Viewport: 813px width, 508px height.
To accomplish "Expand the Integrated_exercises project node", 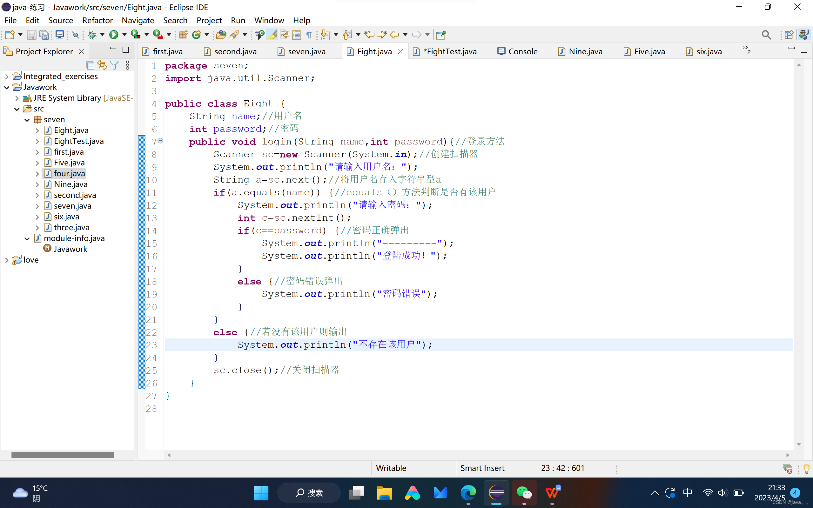I will [6, 77].
